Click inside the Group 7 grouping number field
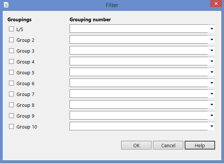Image resolution: width=224 pixels, height=164 pixels. click(x=139, y=94)
